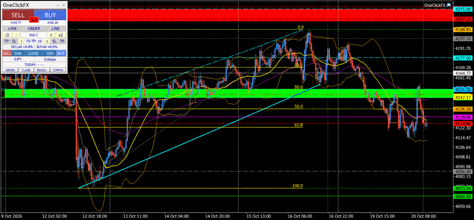Image resolution: width=474 pixels, height=220 pixels.
Task: Close the OneClickFX panel
Action: point(64,5)
